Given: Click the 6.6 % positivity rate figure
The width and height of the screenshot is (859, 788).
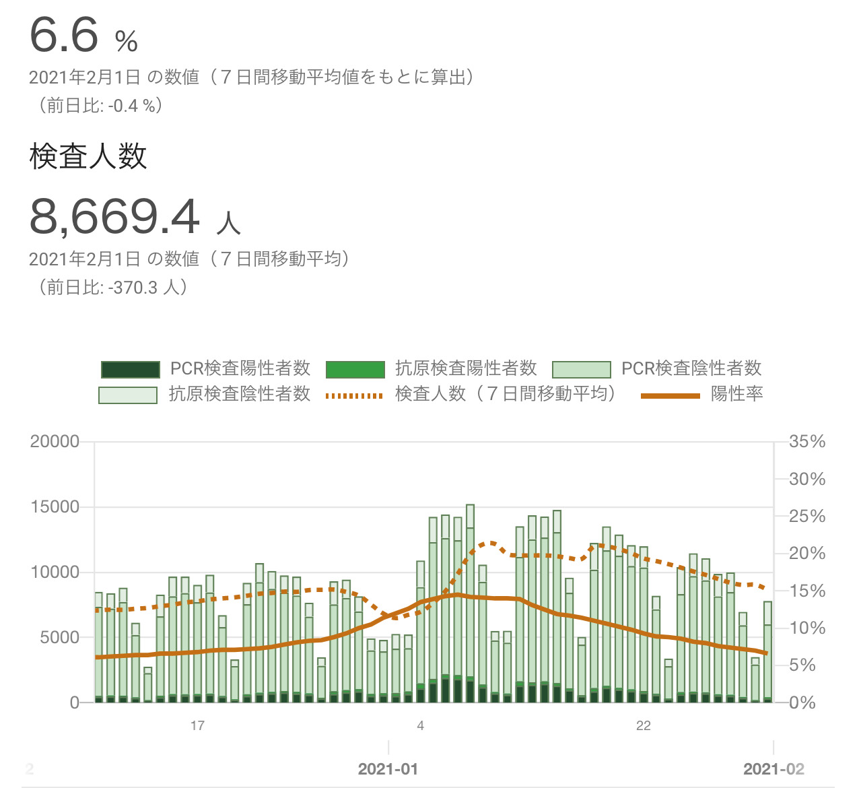Looking at the screenshot, I should 83,36.
